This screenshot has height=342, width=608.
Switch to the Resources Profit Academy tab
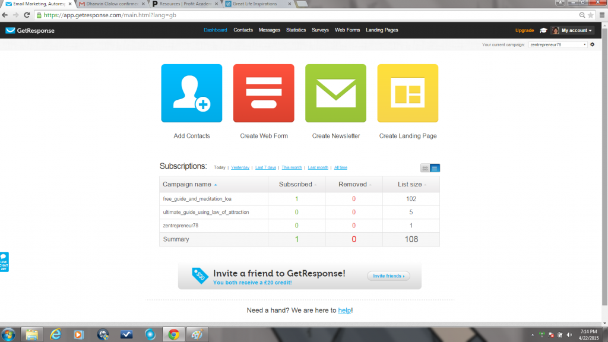click(x=184, y=4)
